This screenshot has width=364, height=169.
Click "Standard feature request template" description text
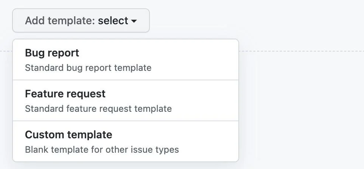coord(98,108)
